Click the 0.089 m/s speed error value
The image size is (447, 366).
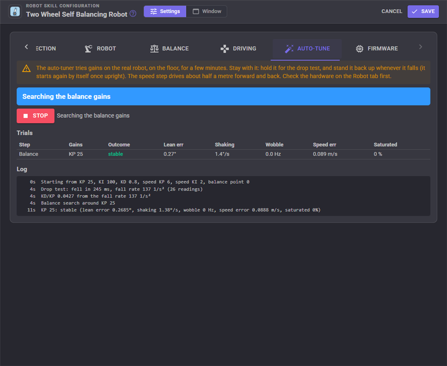click(325, 154)
